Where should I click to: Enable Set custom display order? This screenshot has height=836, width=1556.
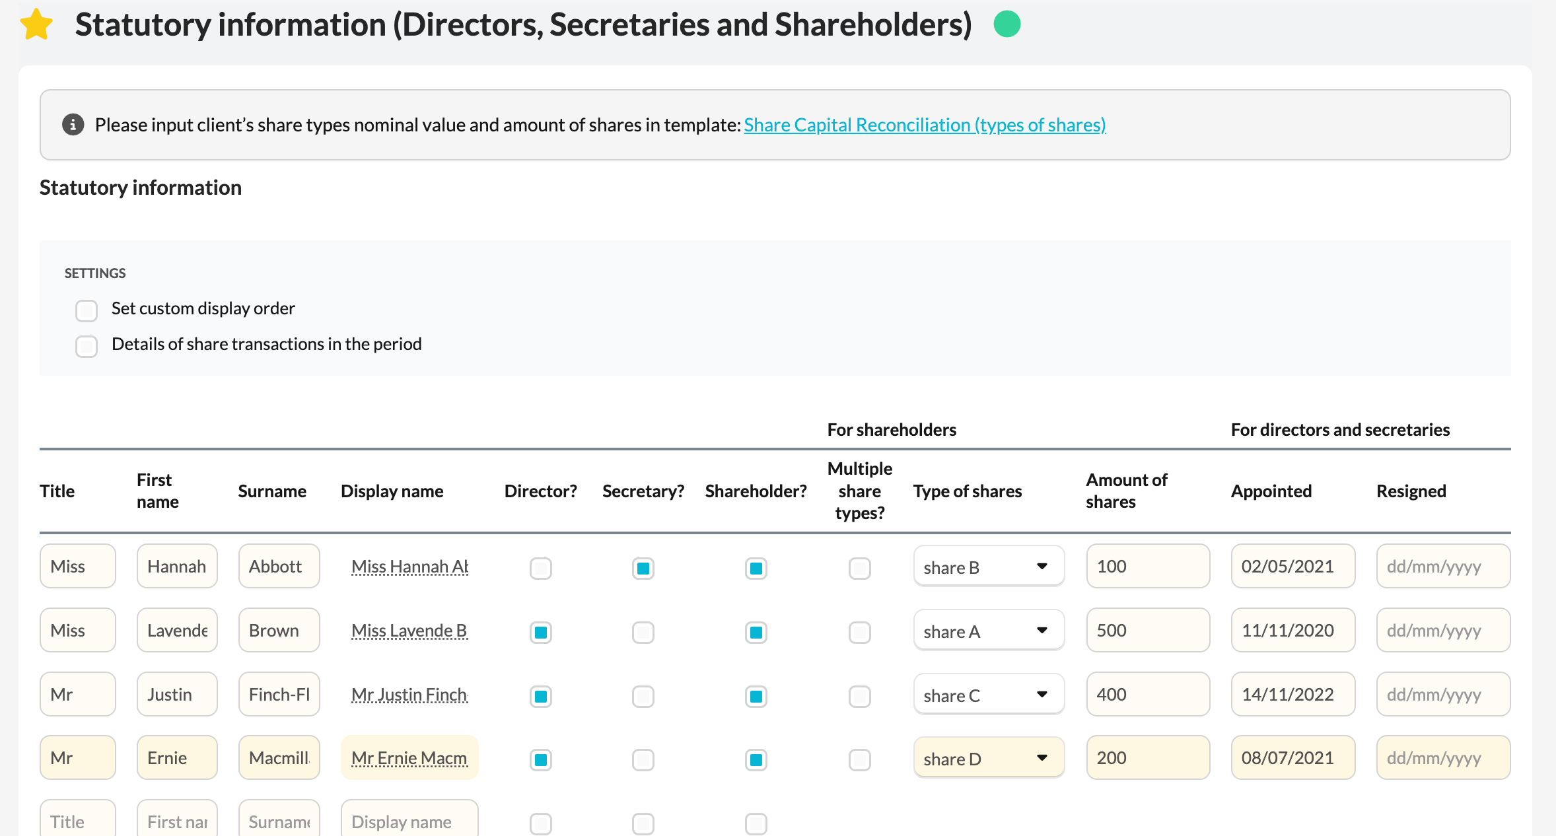pos(87,310)
